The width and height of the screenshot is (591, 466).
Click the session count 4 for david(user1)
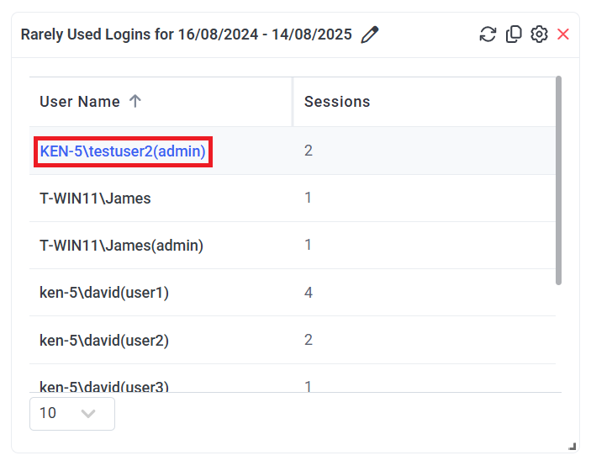(x=309, y=293)
